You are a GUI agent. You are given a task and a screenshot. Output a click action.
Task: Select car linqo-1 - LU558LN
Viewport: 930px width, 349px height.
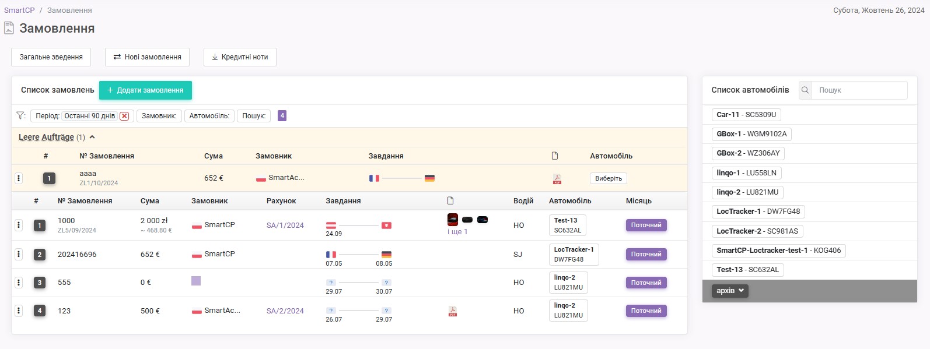(746, 173)
